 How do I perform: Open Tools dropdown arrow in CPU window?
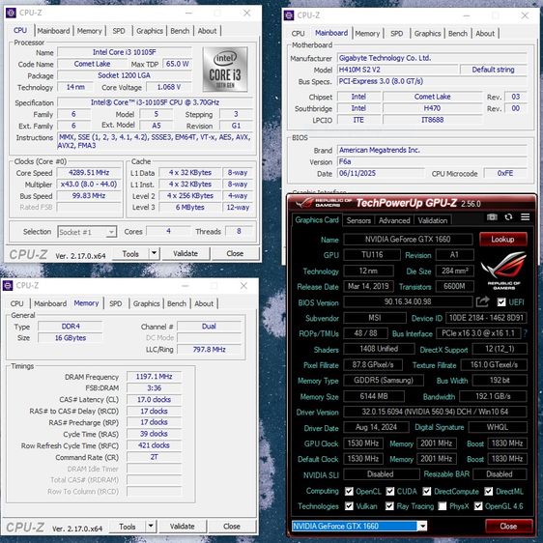(154, 253)
